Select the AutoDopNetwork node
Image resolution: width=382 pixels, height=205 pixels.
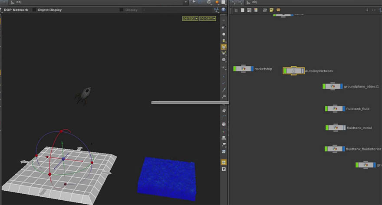tap(293, 71)
